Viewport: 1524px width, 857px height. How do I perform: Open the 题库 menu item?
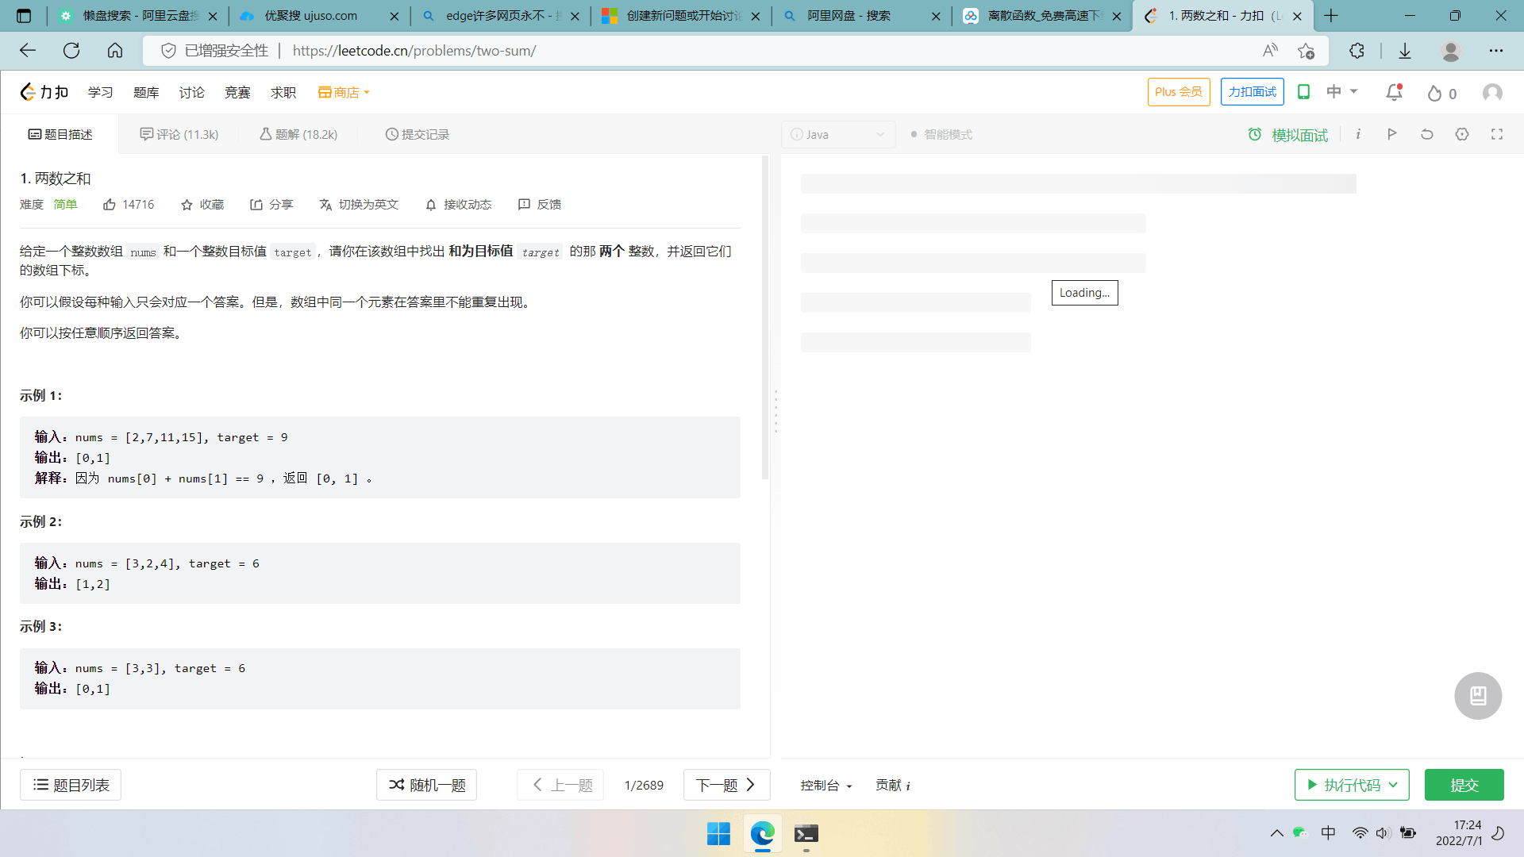[x=146, y=93]
